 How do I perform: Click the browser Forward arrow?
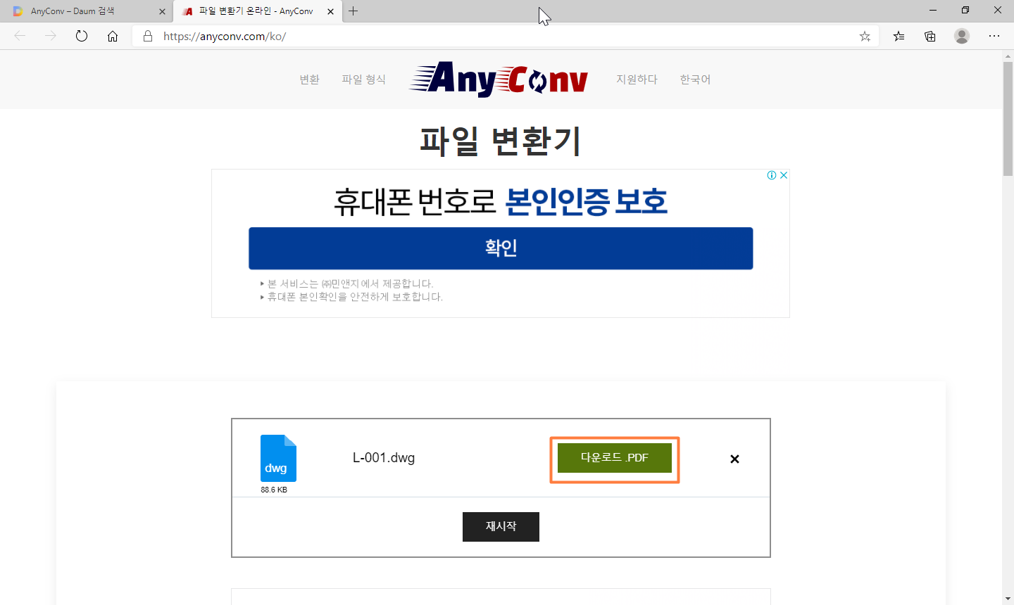coord(51,36)
